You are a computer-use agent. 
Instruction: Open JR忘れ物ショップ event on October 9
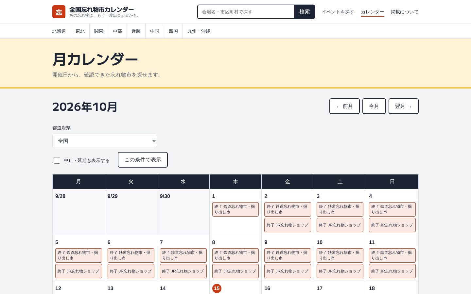(x=288, y=271)
